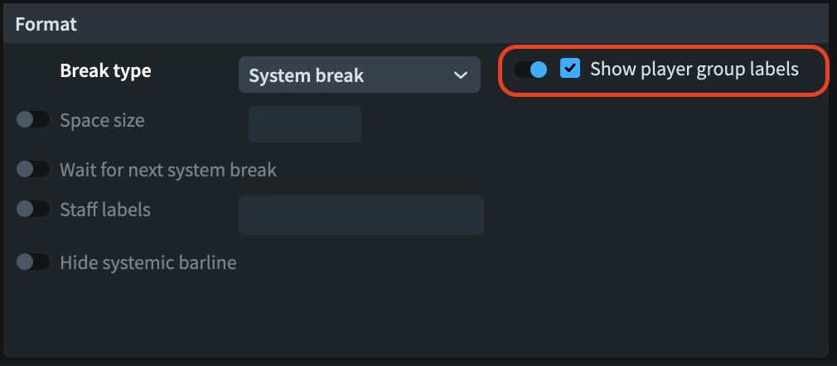Image resolution: width=837 pixels, height=366 pixels.
Task: Disable the blue Show player group labels switch
Action: coord(530,70)
